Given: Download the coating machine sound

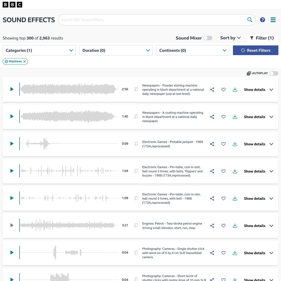Looking at the screenshot, I should 235,117.
